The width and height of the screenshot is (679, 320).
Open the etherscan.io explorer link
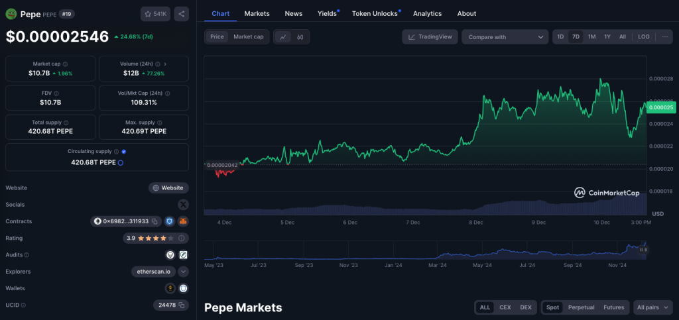point(153,271)
